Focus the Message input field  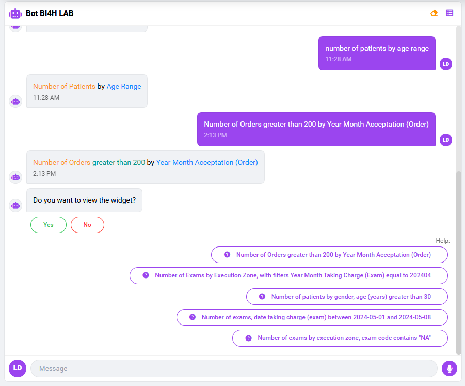234,368
